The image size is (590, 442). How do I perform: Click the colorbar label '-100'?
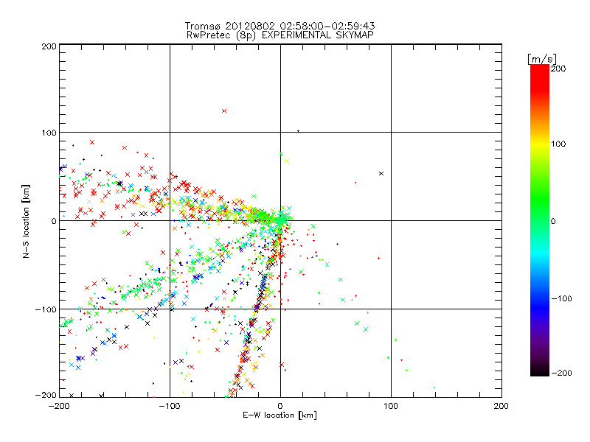(x=561, y=298)
